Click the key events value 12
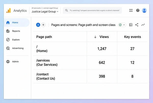 pos(132,62)
